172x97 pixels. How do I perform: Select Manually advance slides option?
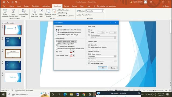[x=89, y=45]
